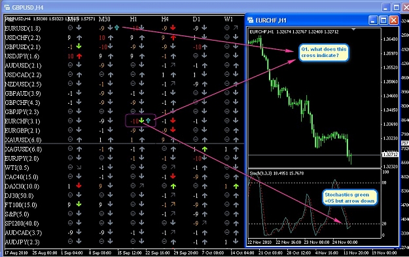
Task: Click the AUDUSD(2.1) pair label
Action: click(x=23, y=66)
